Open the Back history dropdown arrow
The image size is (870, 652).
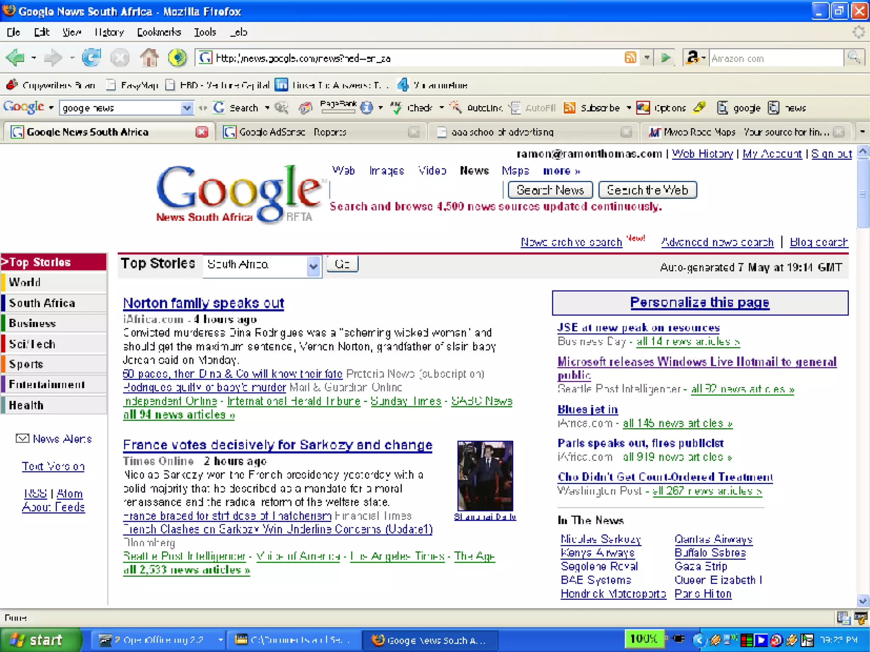pyautogui.click(x=34, y=58)
